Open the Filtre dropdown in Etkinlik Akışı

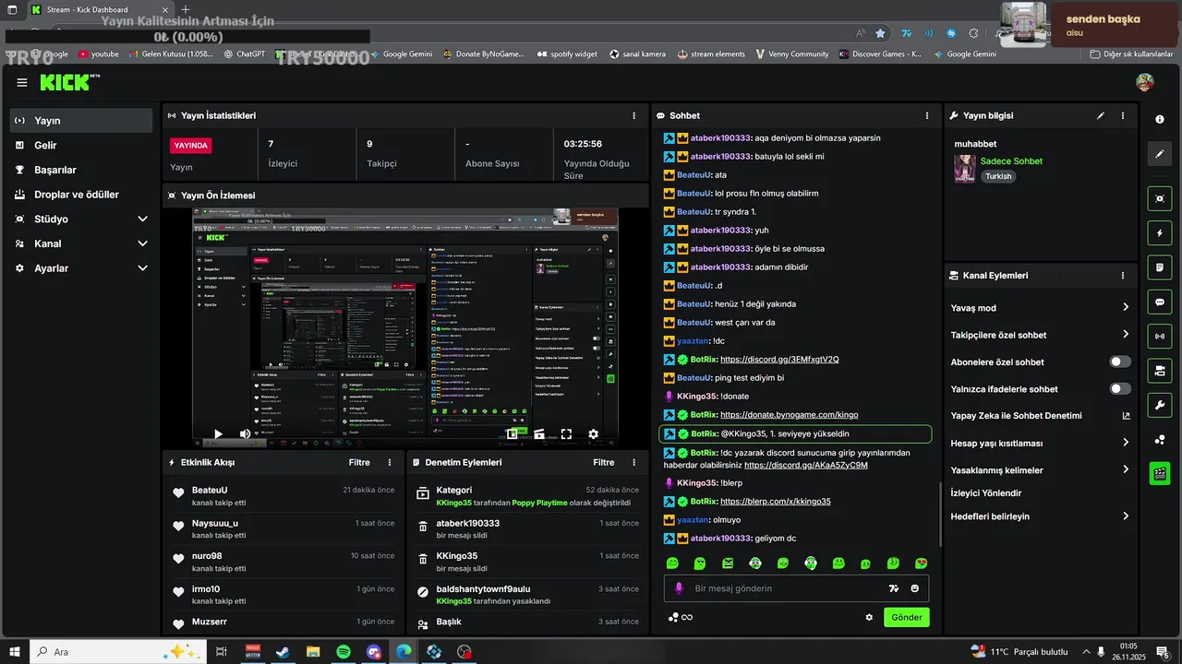click(359, 462)
